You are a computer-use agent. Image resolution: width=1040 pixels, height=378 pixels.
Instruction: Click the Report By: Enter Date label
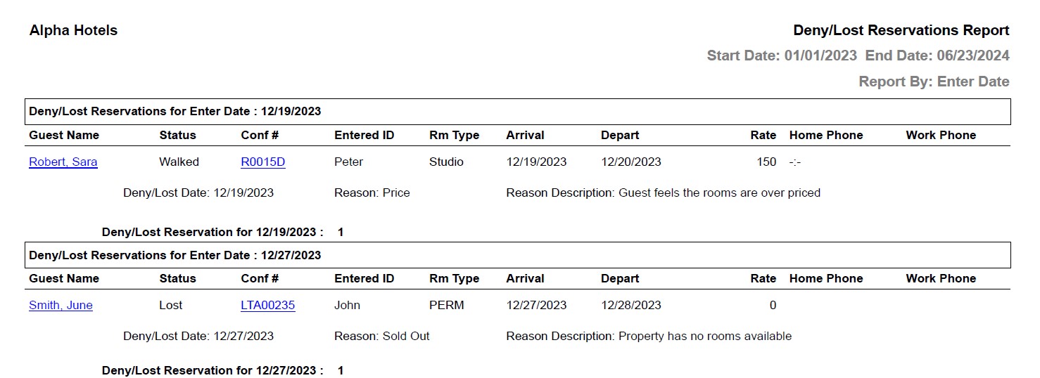tap(934, 82)
